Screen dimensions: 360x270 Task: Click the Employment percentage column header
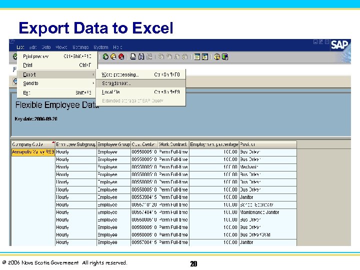214,144
